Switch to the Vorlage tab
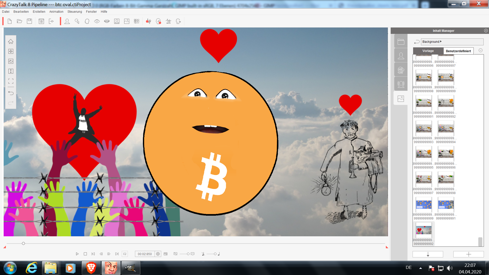Image resolution: width=489 pixels, height=275 pixels. [428, 51]
